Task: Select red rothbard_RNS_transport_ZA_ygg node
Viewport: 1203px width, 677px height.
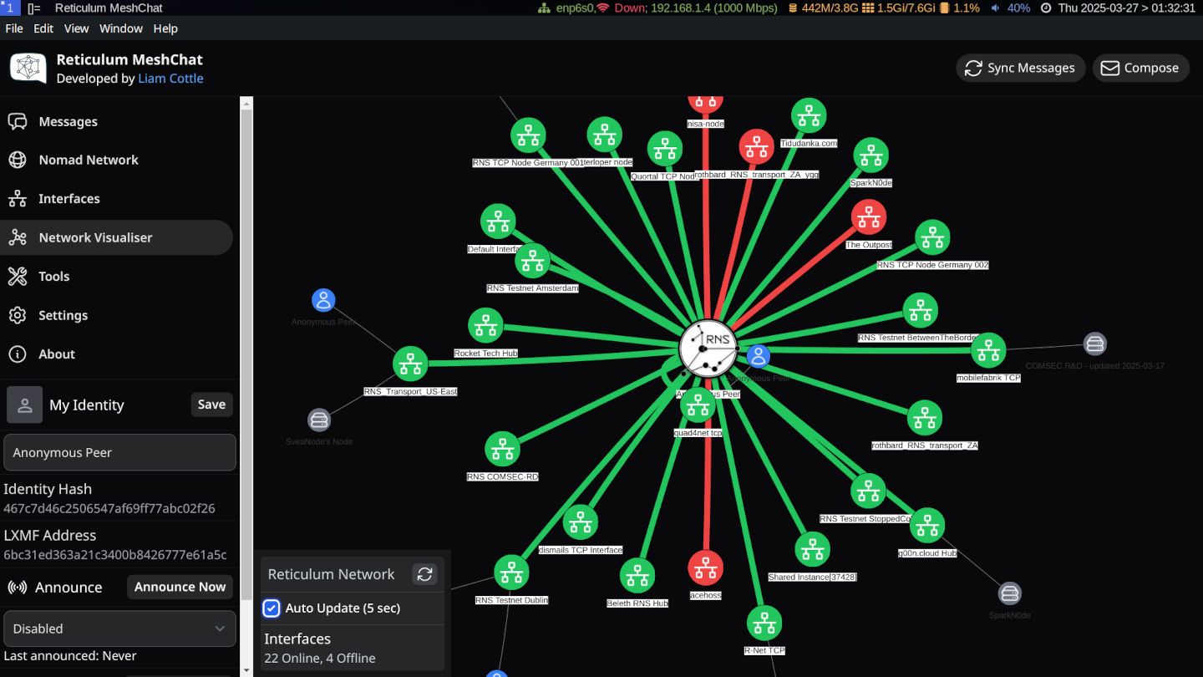Action: coord(757,147)
